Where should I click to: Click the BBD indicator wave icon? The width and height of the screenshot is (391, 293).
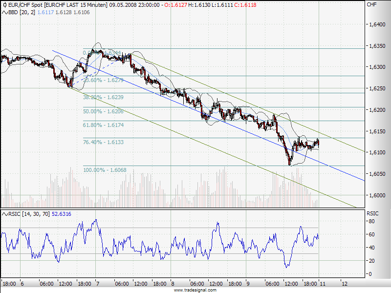coord(5,13)
